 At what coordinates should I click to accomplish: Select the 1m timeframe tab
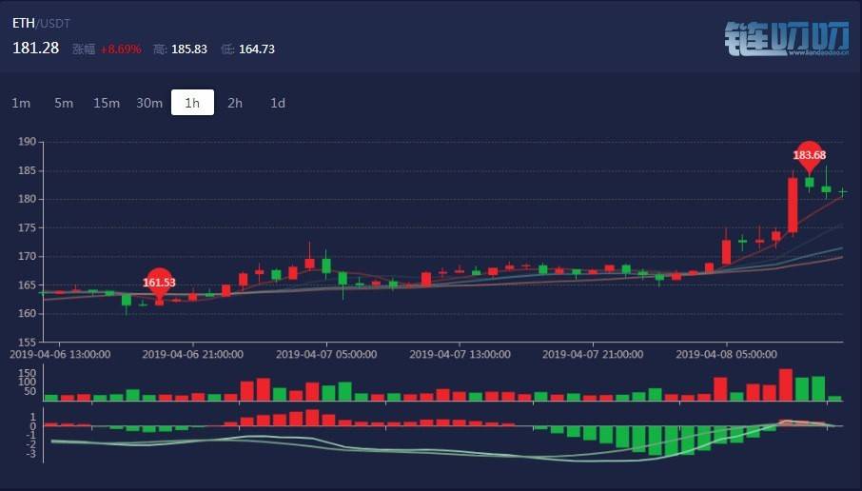tap(21, 103)
